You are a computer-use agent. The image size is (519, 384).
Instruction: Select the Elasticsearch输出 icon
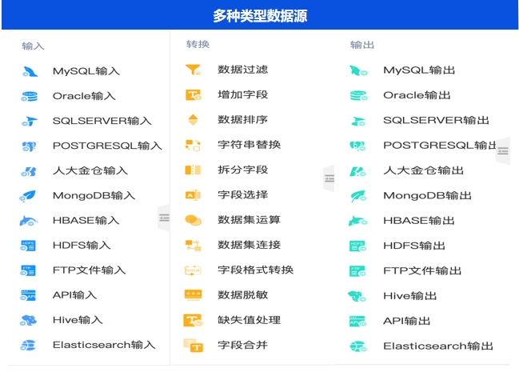[x=357, y=346]
